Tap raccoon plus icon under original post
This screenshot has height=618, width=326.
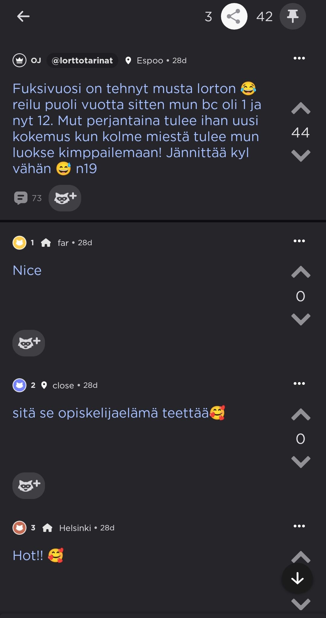coord(65,198)
